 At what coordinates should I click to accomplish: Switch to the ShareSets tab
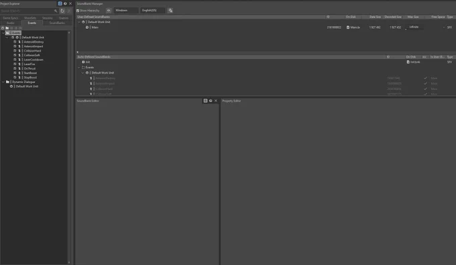click(30, 18)
